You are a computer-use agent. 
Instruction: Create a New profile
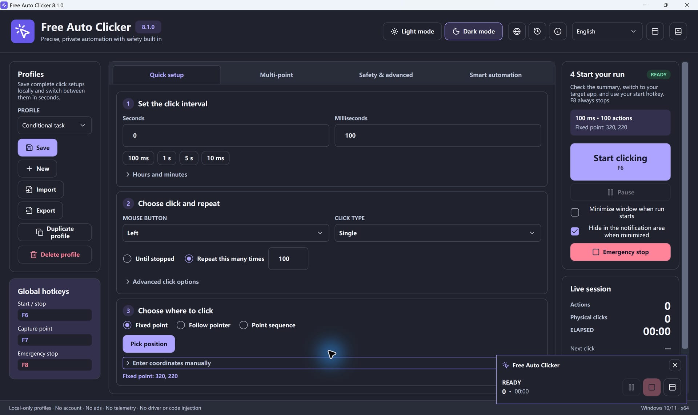[x=37, y=169]
